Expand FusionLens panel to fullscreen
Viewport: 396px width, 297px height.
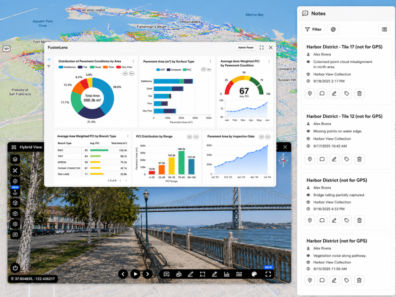click(x=262, y=48)
